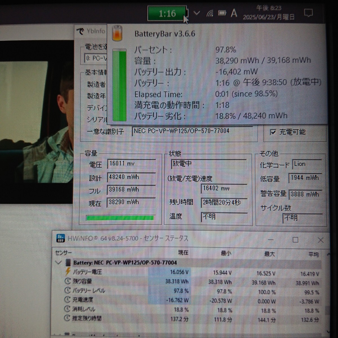The height and width of the screenshot is (338, 338).
Task: Click the clock icon beside 消耗レベル
Action: pos(67,309)
